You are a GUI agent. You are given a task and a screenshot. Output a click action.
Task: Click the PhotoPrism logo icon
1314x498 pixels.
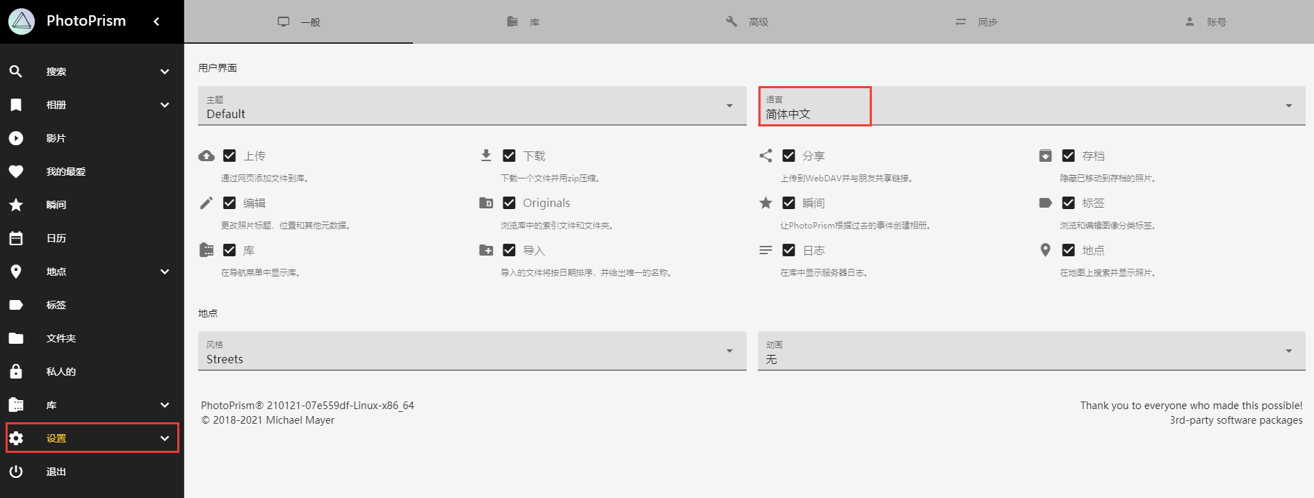(x=22, y=22)
